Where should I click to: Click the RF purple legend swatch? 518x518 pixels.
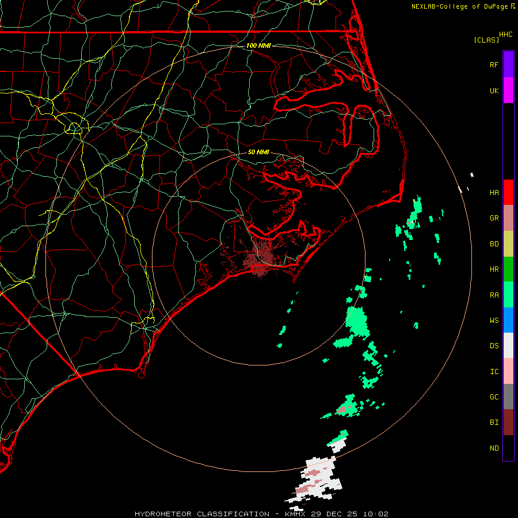click(508, 64)
